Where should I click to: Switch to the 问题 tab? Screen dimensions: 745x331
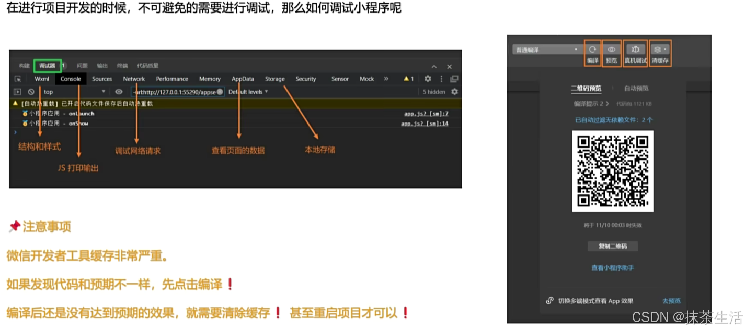[82, 66]
